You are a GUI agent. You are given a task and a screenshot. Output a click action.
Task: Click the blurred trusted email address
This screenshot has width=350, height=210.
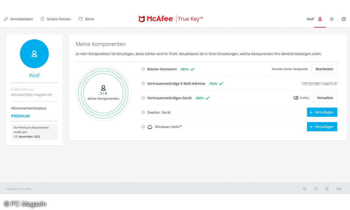point(319,84)
